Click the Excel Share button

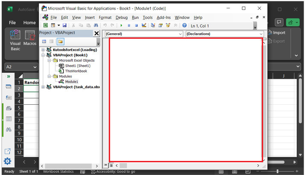tap(293, 22)
